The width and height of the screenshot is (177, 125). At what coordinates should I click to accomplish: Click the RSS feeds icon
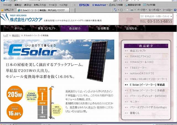tap(121, 10)
